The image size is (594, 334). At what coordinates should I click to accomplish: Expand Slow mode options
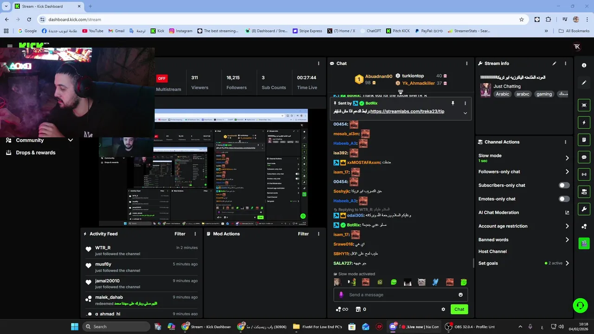[567, 158]
